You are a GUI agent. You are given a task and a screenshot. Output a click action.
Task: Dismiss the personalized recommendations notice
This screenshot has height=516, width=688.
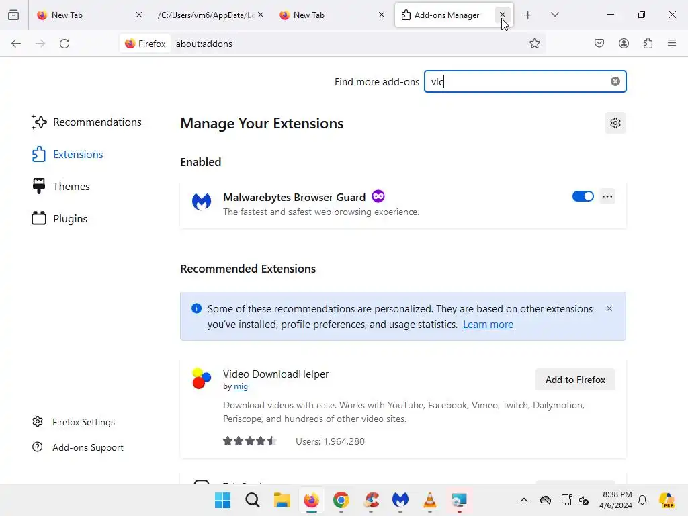coord(609,308)
